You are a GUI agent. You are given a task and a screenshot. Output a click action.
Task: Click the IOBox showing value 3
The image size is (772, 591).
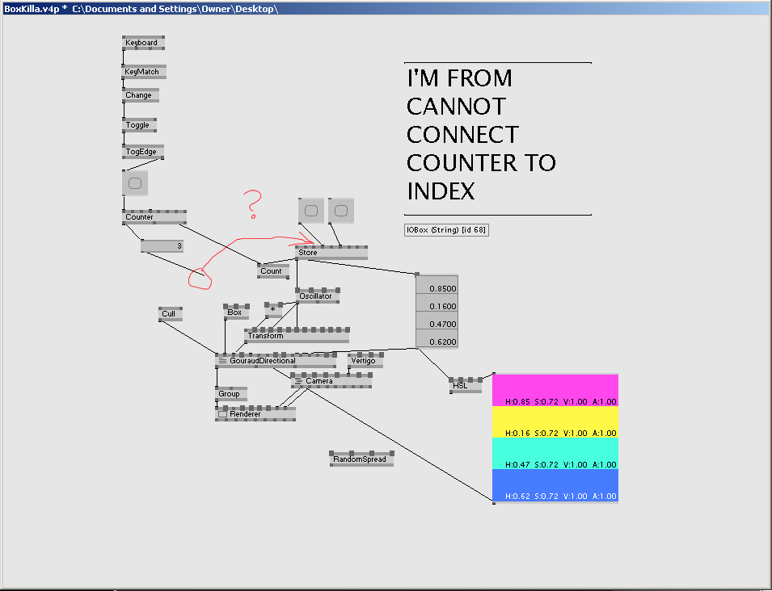coord(162,245)
